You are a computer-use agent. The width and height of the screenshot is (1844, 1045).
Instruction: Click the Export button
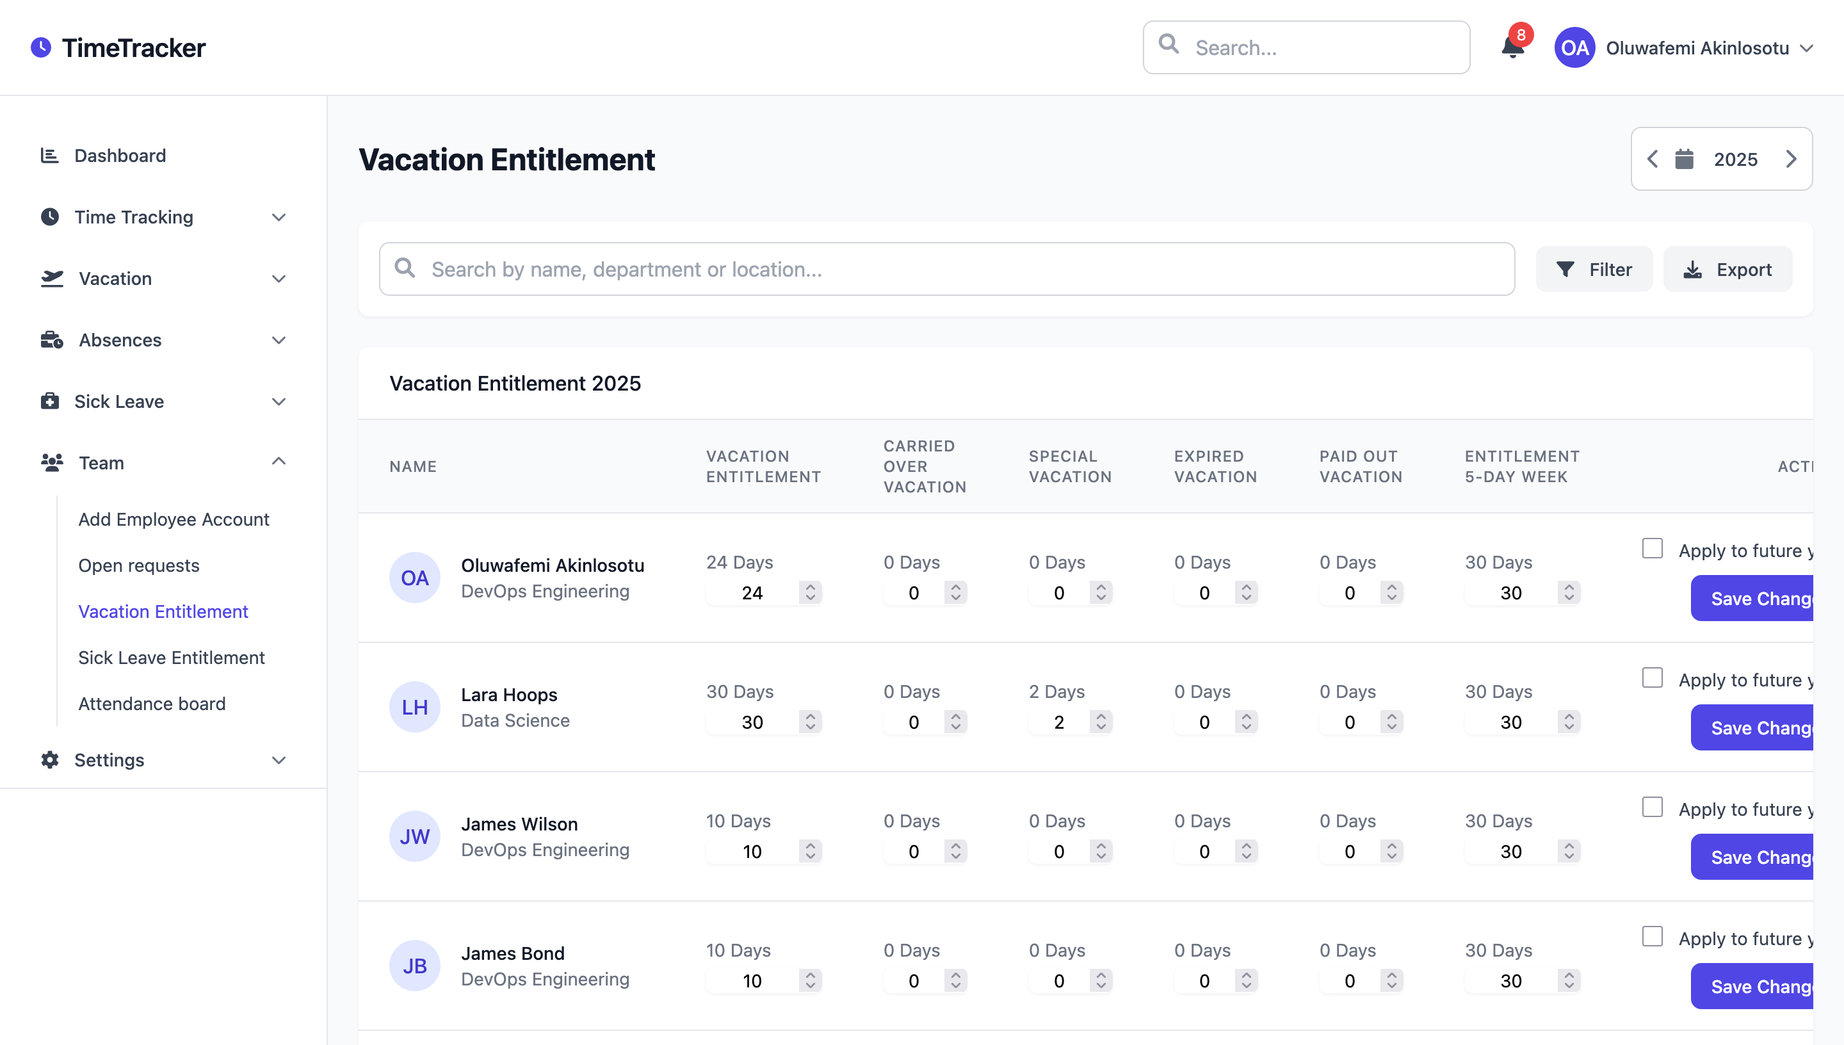(1727, 269)
